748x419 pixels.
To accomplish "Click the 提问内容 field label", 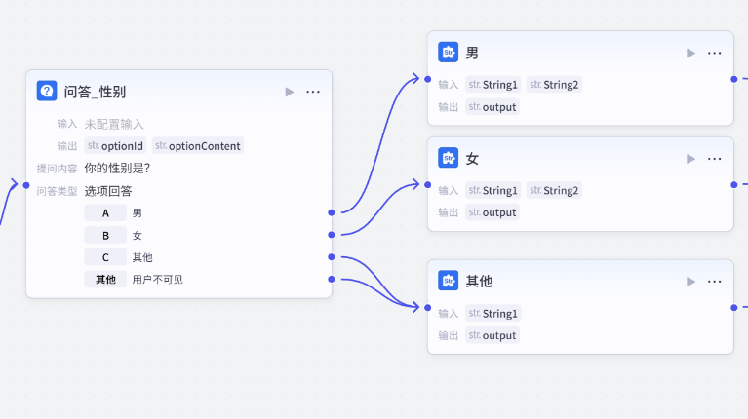I will 57,169.
